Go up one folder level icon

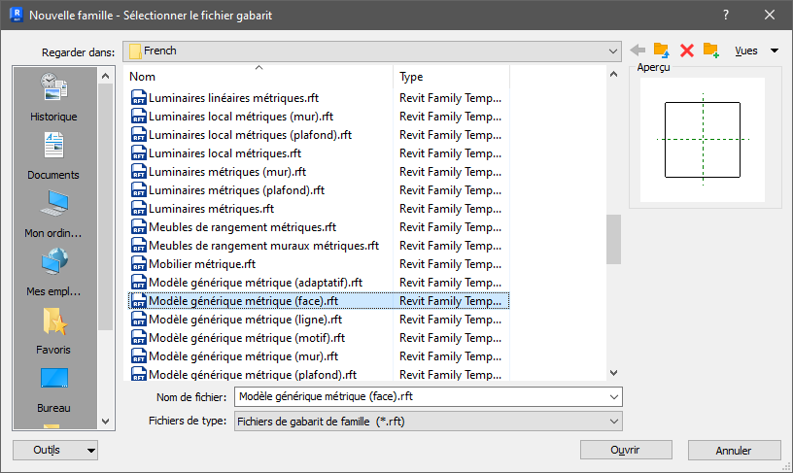pyautogui.click(x=662, y=51)
